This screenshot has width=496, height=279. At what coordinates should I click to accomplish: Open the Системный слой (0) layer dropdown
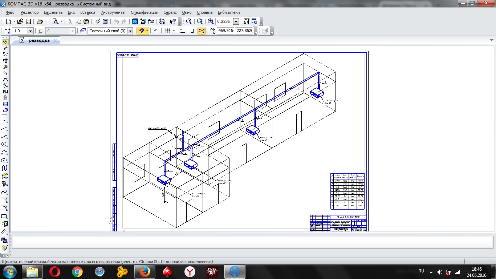point(130,31)
